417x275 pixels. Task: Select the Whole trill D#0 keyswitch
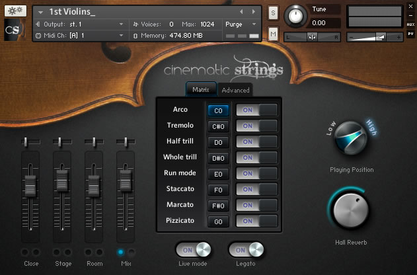pos(218,158)
